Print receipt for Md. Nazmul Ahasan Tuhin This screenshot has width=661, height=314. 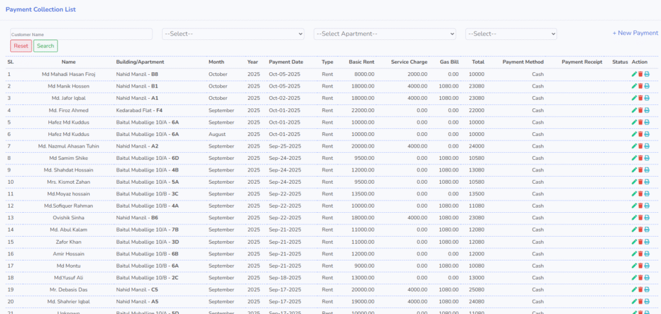coord(647,146)
